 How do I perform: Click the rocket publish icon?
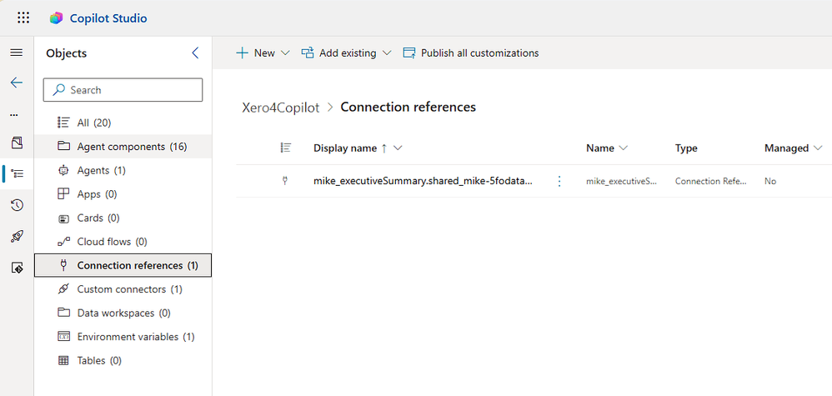(17, 237)
